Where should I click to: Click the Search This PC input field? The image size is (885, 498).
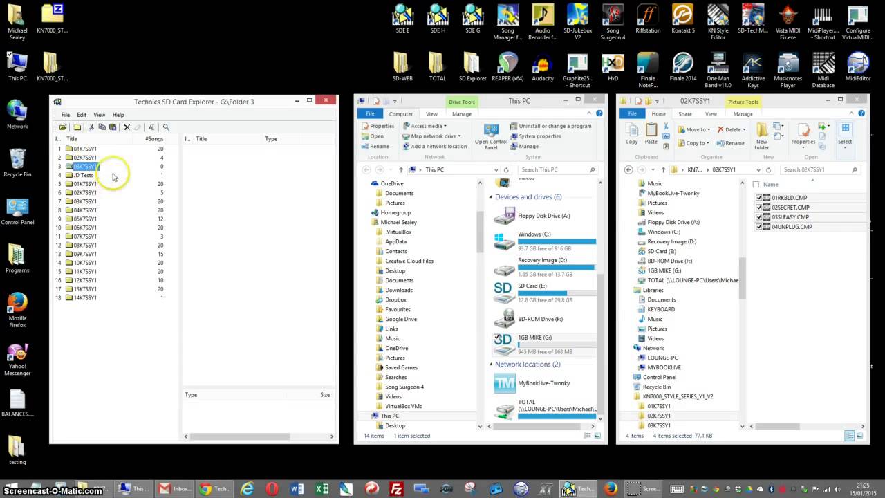(x=558, y=169)
